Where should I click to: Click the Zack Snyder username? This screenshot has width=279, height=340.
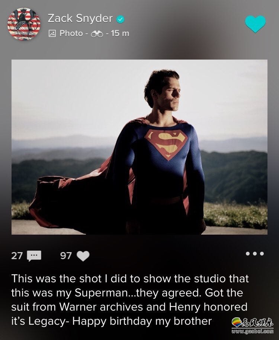[x=80, y=18]
